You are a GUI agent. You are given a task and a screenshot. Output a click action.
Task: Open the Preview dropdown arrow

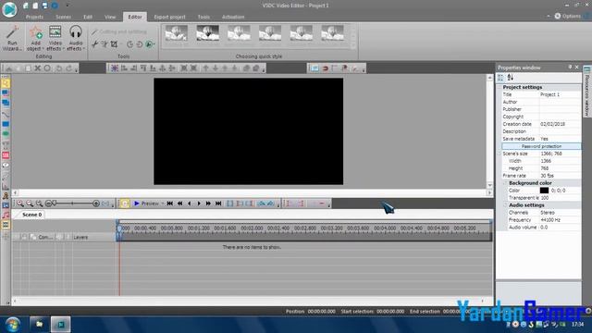point(163,203)
